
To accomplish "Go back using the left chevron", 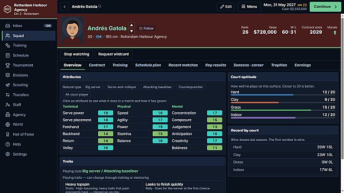I will [x=64, y=6].
